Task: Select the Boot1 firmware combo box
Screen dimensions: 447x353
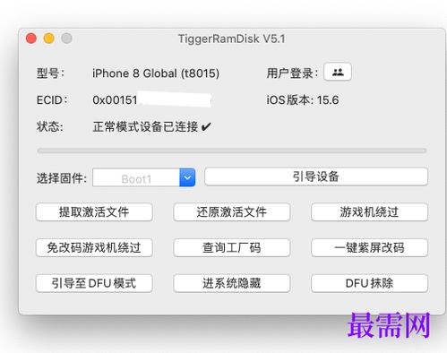Action: click(x=143, y=177)
